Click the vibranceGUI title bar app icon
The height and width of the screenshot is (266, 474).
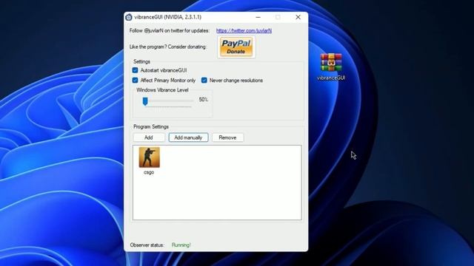(x=129, y=17)
